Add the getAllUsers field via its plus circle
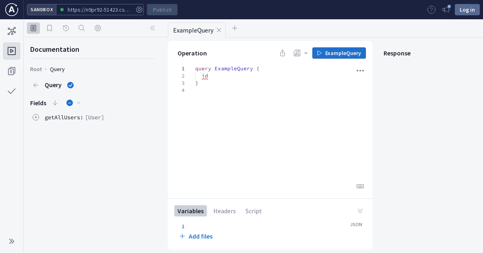Screen dimensions: 483x253 click(x=36, y=117)
